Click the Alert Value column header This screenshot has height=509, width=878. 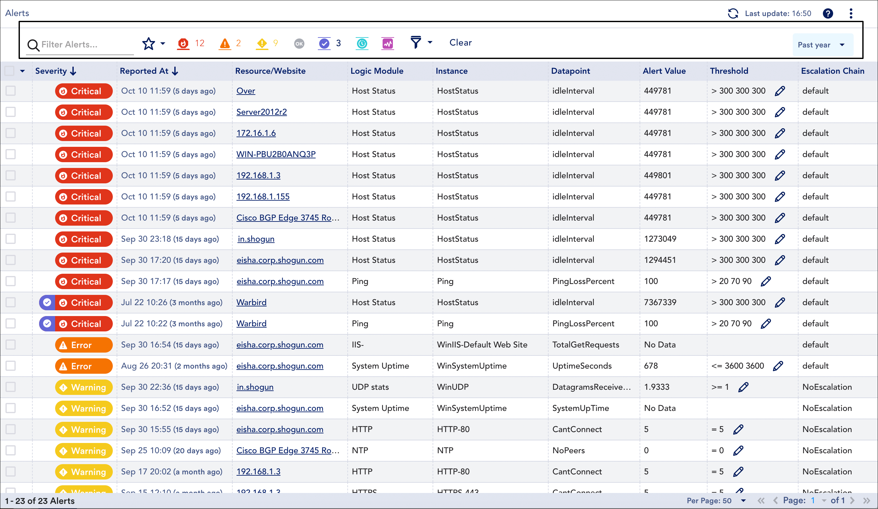[664, 71]
